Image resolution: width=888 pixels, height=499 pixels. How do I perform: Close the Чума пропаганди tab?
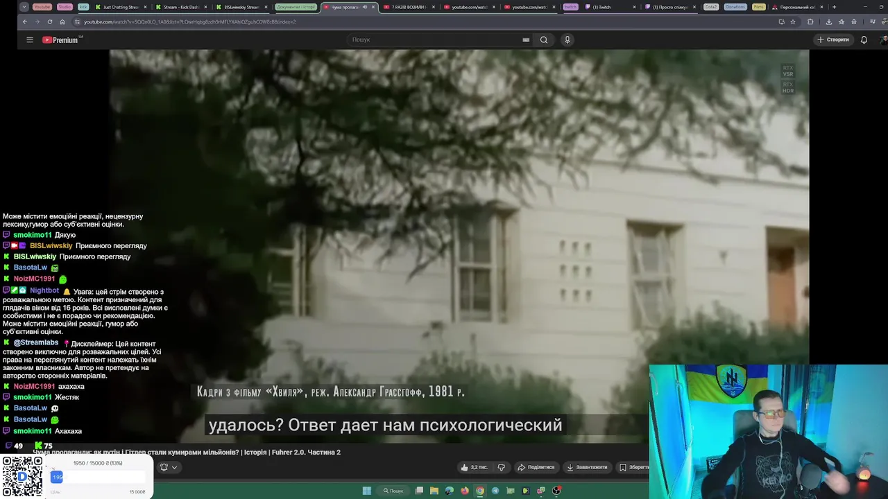point(374,7)
